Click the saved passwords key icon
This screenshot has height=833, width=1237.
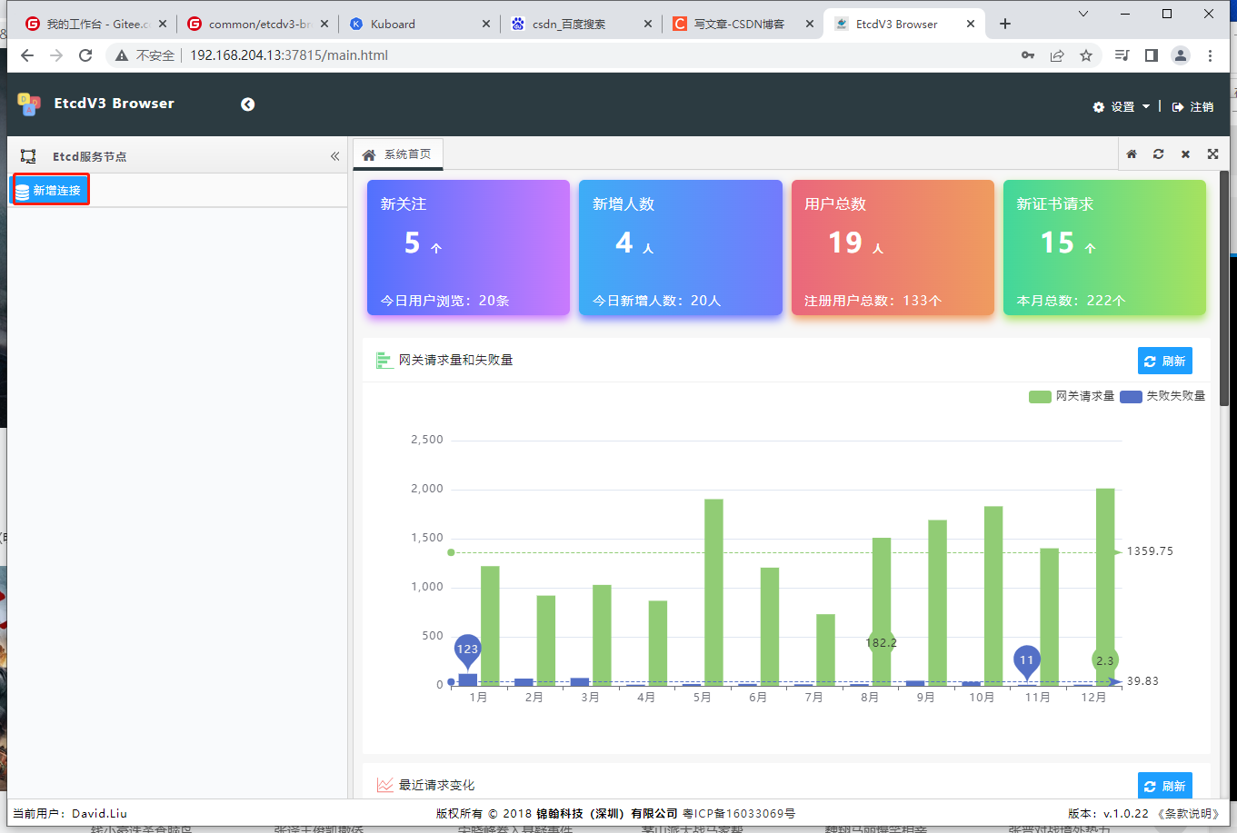click(1028, 55)
